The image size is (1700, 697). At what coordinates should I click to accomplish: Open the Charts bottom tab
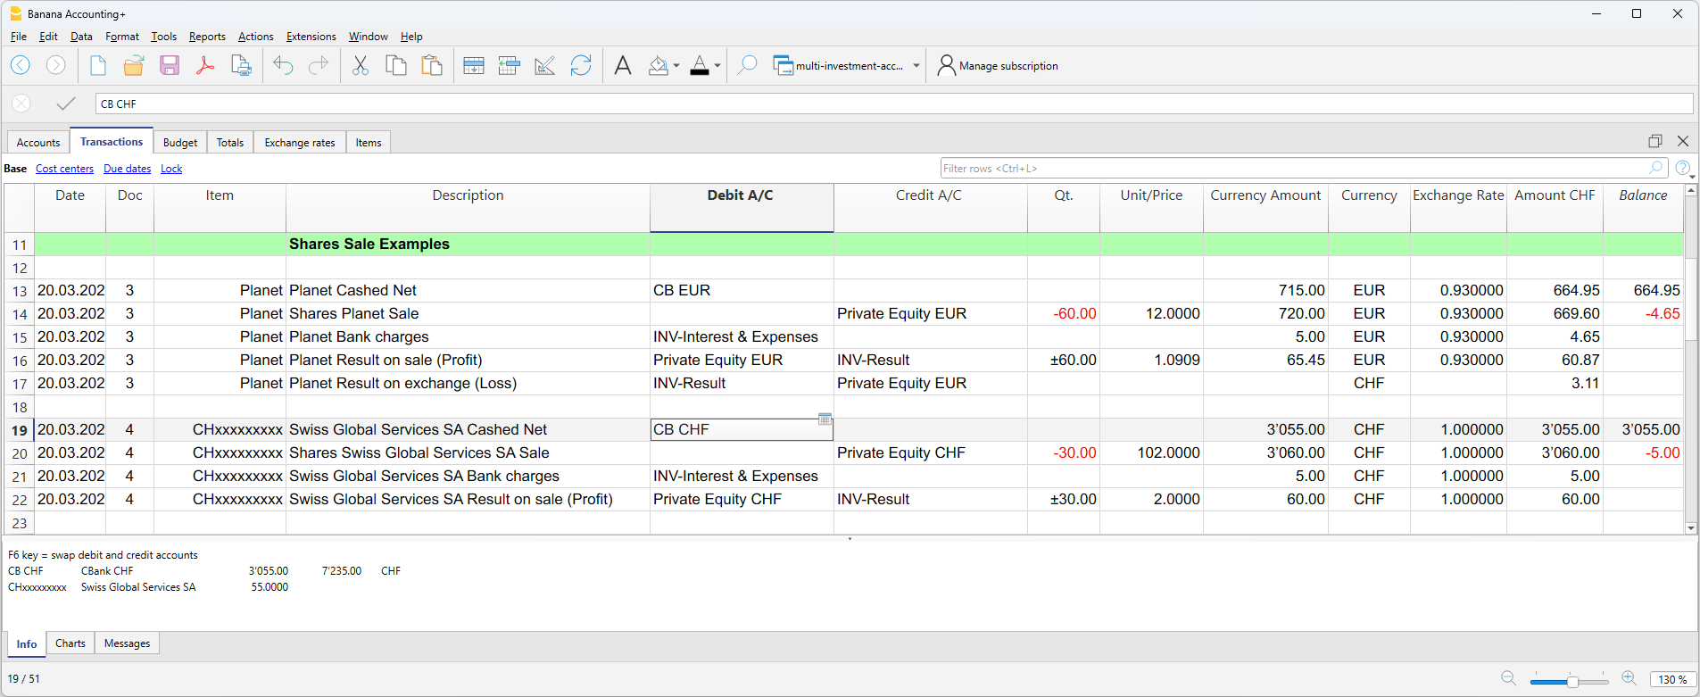pyautogui.click(x=70, y=643)
